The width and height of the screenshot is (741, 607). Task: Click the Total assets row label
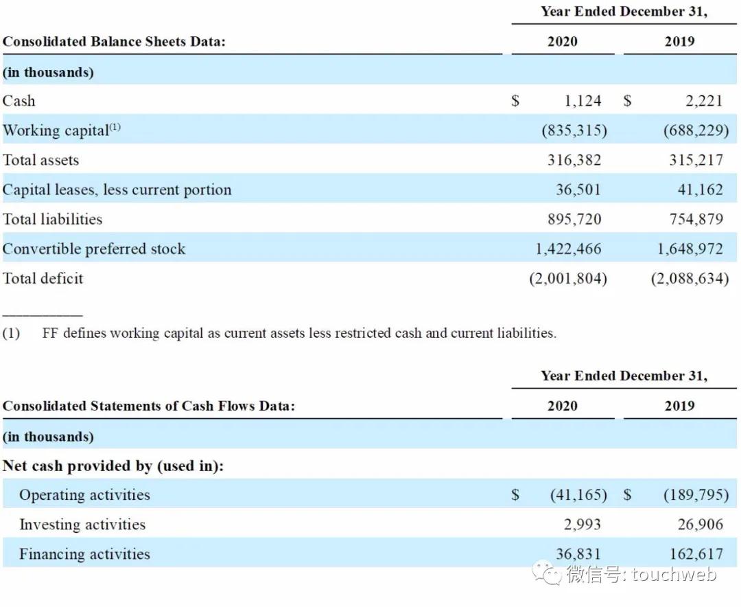pyautogui.click(x=40, y=160)
